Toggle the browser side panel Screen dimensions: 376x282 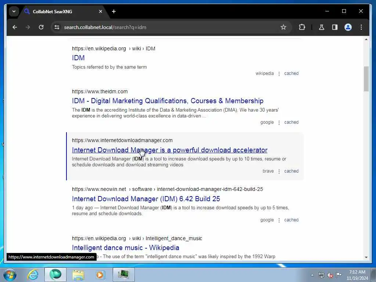335,27
